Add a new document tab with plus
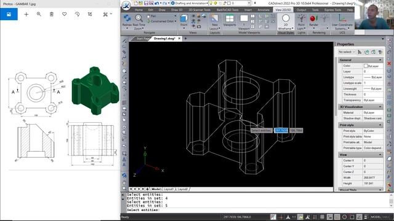 [186, 39]
